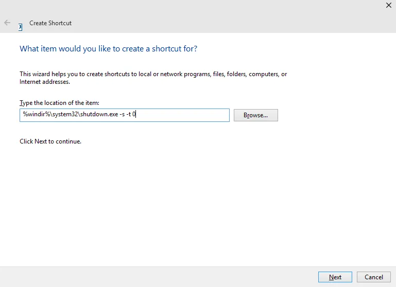Click the "Create Shortcut" title text
396x287 pixels.
50,23
